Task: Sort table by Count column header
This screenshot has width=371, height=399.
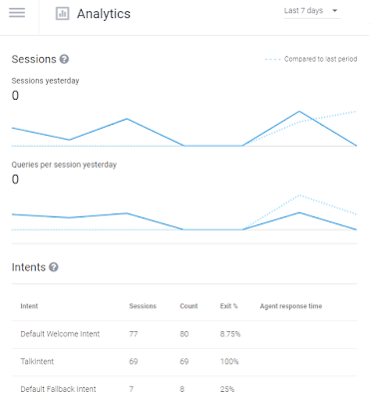Action: [x=188, y=306]
